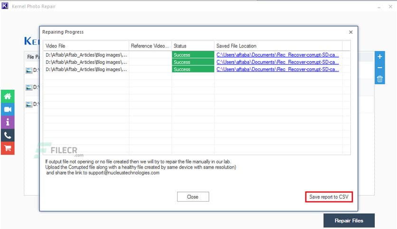Open the blue video camera sidebar icon

click(x=8, y=109)
